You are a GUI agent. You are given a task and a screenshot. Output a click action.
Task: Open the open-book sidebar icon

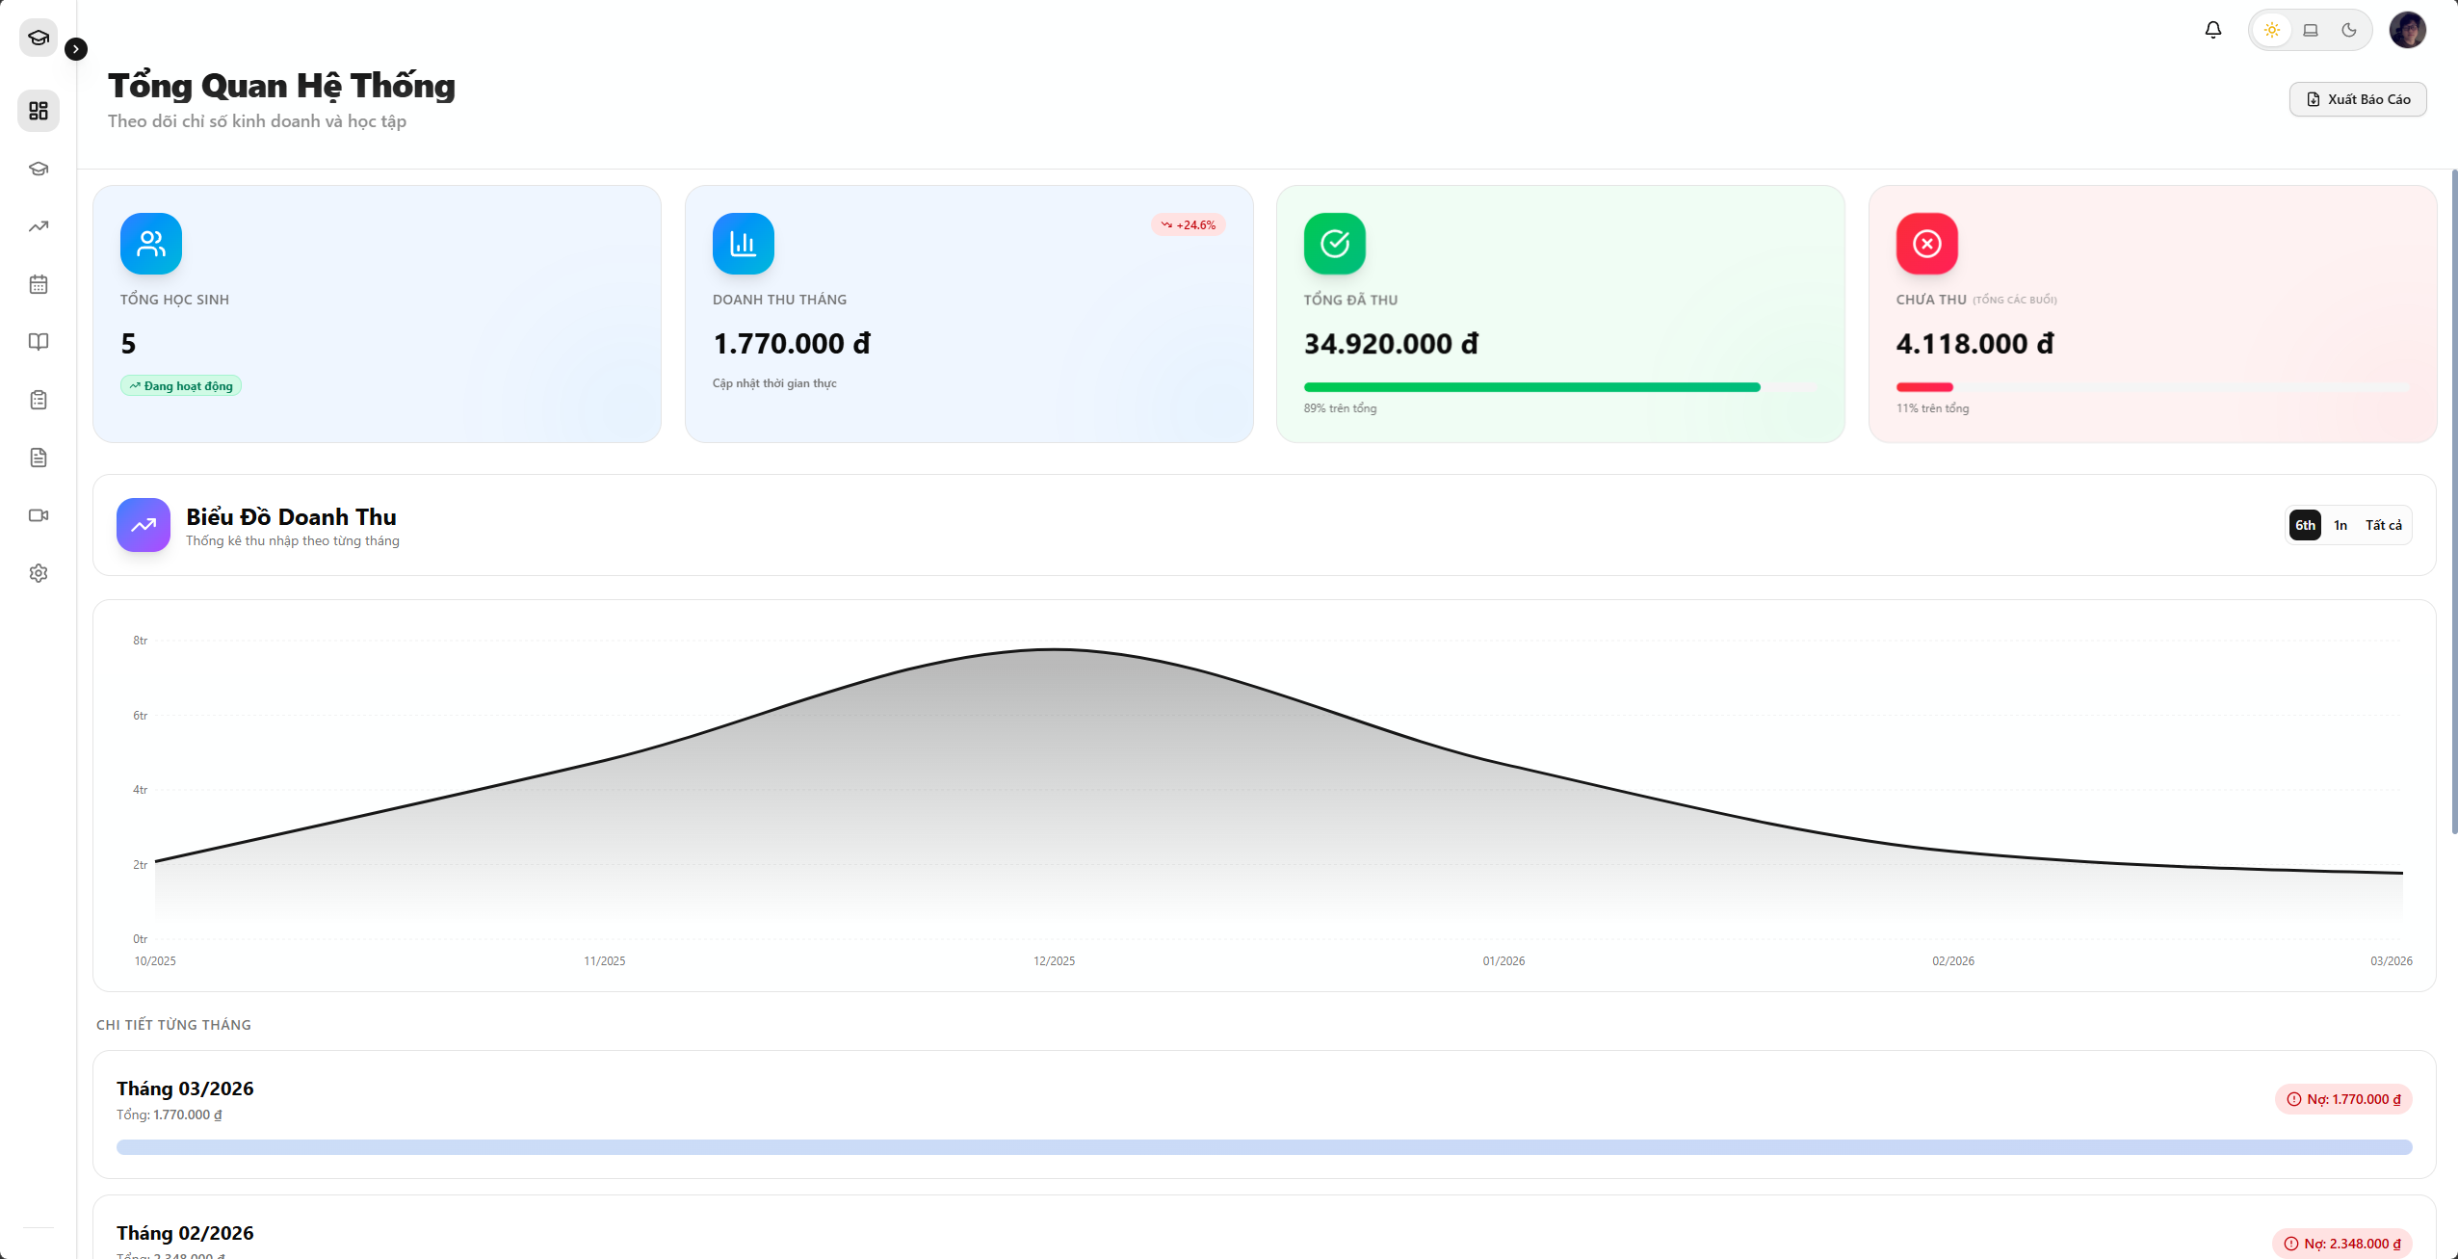coord(39,342)
